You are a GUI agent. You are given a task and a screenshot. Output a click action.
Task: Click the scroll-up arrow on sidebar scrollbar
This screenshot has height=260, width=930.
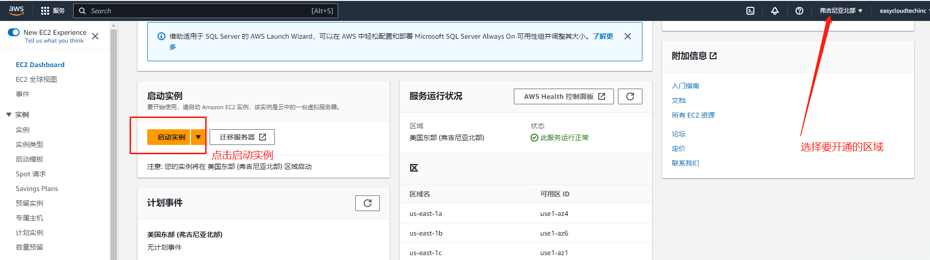[x=113, y=25]
